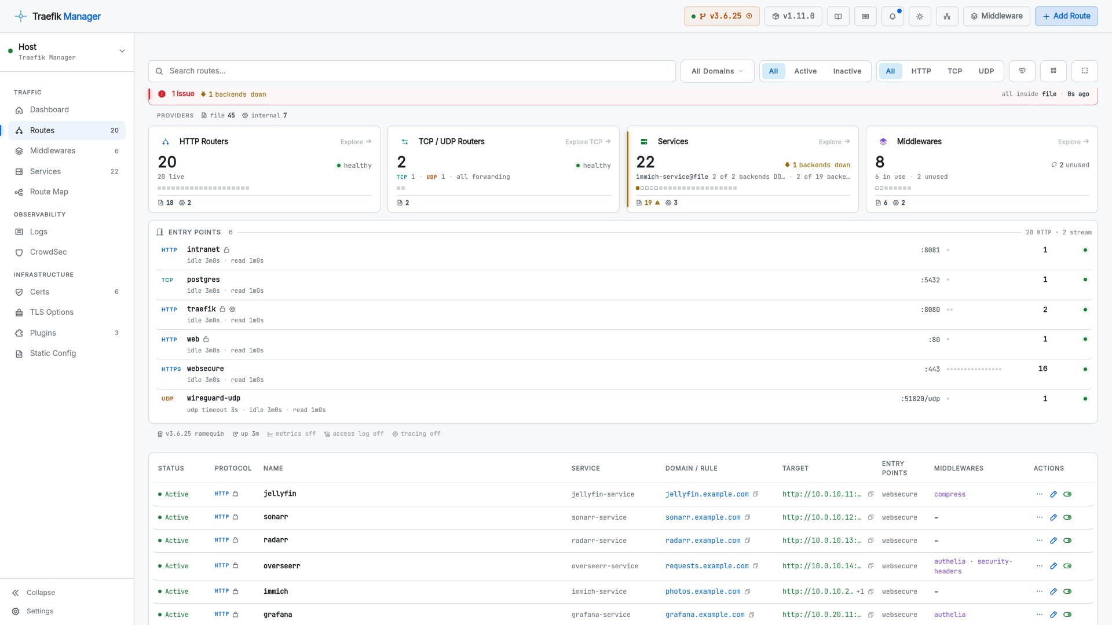Collapse the sidebar
This screenshot has height=625, width=1112.
(34, 593)
